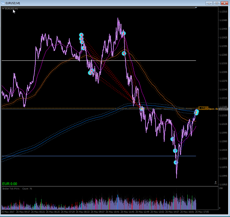
Task: Select the buy marker near 1.12075
Action: [x=172, y=139]
